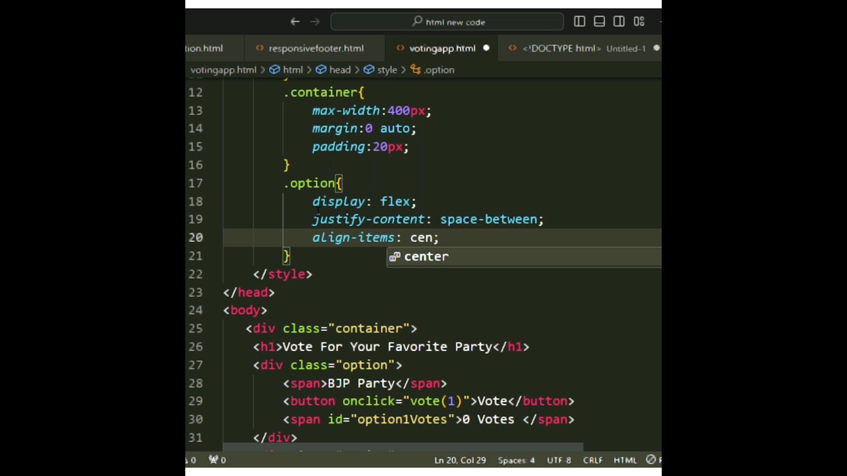Image resolution: width=847 pixels, height=476 pixels.
Task: Click the file icon on Untitled-1 tab
Action: 512,48
